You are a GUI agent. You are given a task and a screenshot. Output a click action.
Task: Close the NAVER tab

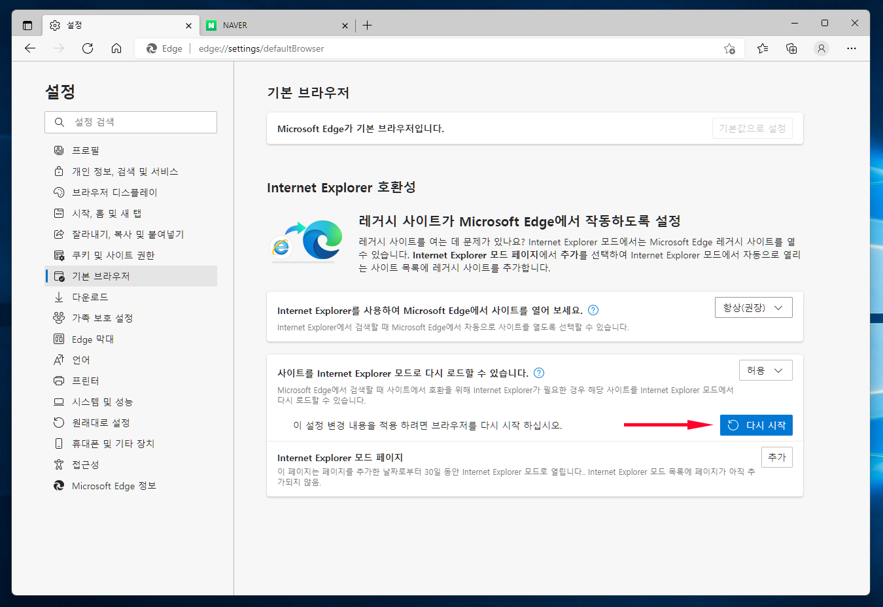pyautogui.click(x=345, y=26)
